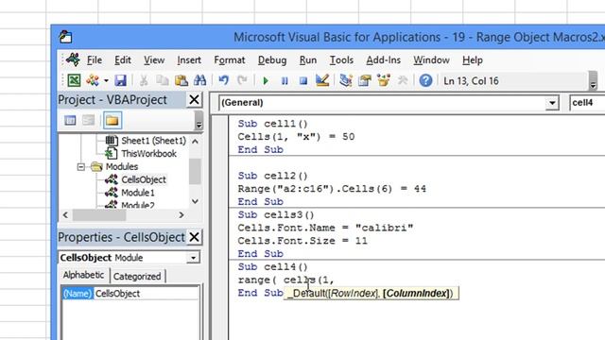Click the View Code icon in the Project pane

[70, 120]
